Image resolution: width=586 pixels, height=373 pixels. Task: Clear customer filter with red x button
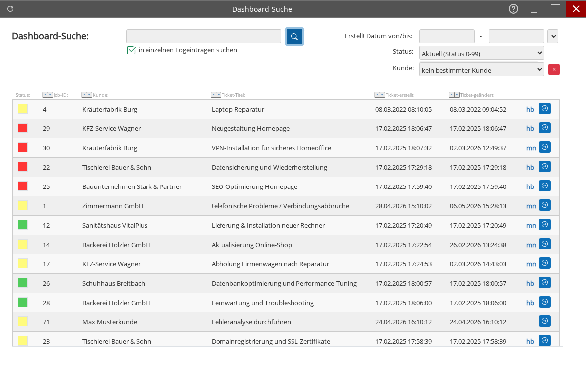pos(554,70)
